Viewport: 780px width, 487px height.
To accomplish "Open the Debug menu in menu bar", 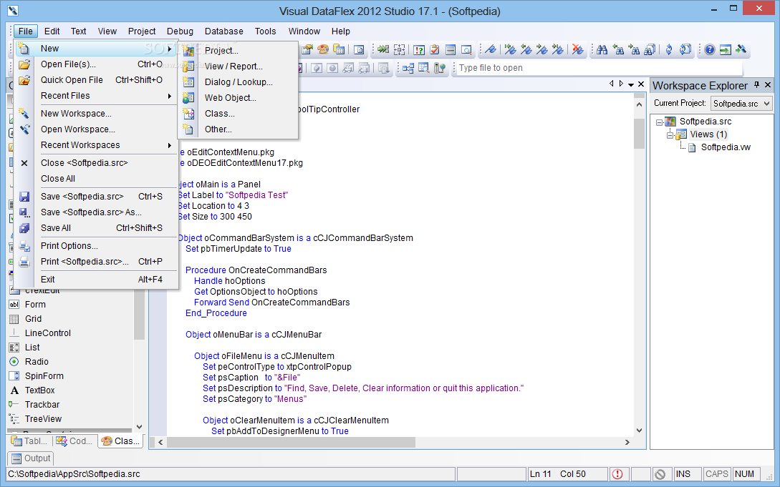I will click(180, 31).
